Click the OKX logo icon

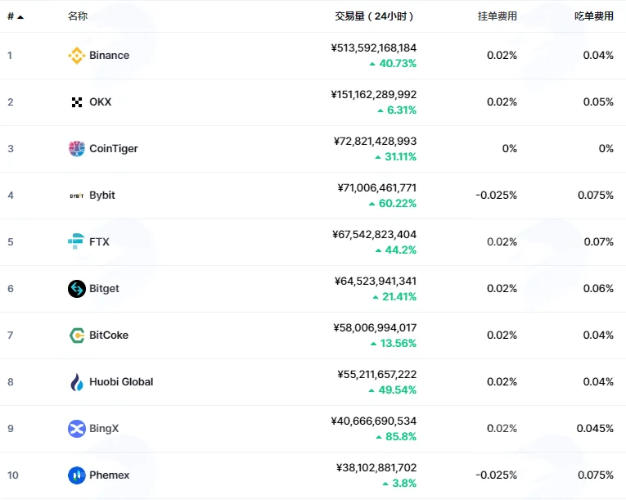pos(77,101)
